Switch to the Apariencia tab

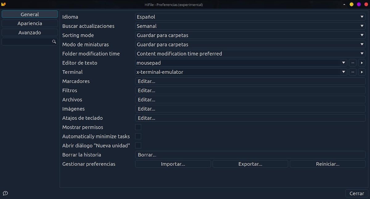pos(30,23)
